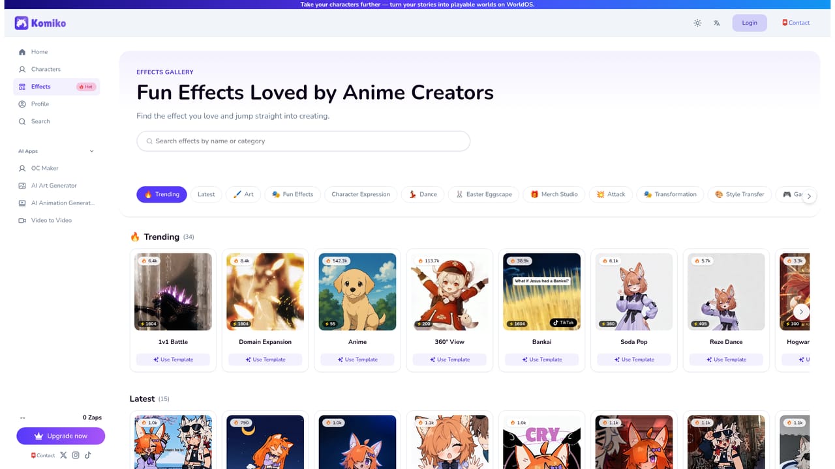
Task: Open the Instagram social icon
Action: click(76, 455)
